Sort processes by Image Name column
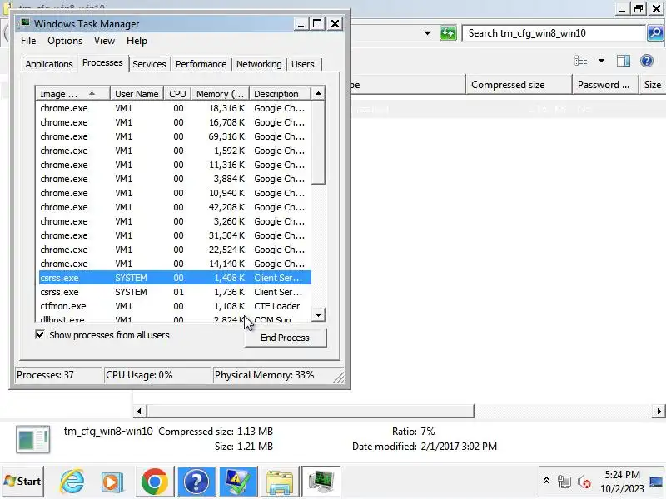 click(x=72, y=94)
